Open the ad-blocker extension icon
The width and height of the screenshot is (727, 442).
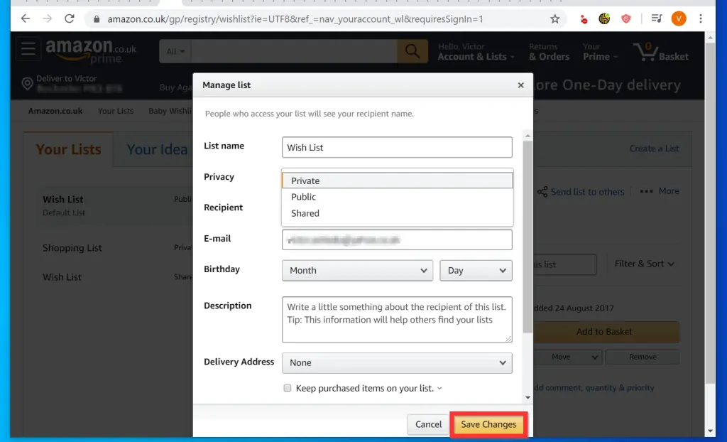coord(584,18)
